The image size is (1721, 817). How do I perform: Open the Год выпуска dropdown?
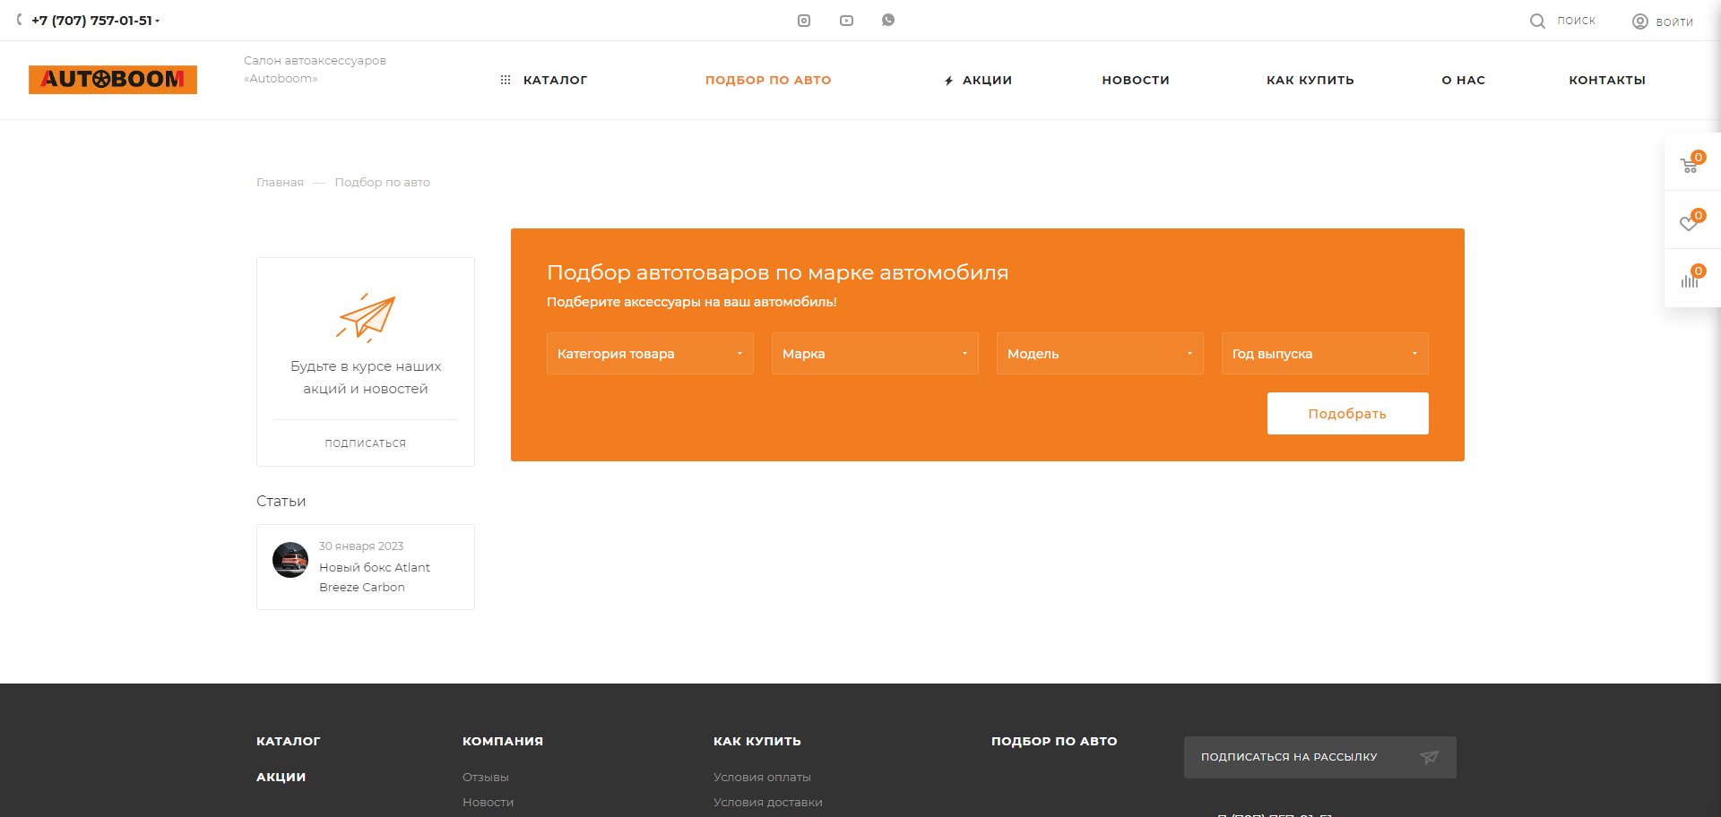click(x=1325, y=354)
